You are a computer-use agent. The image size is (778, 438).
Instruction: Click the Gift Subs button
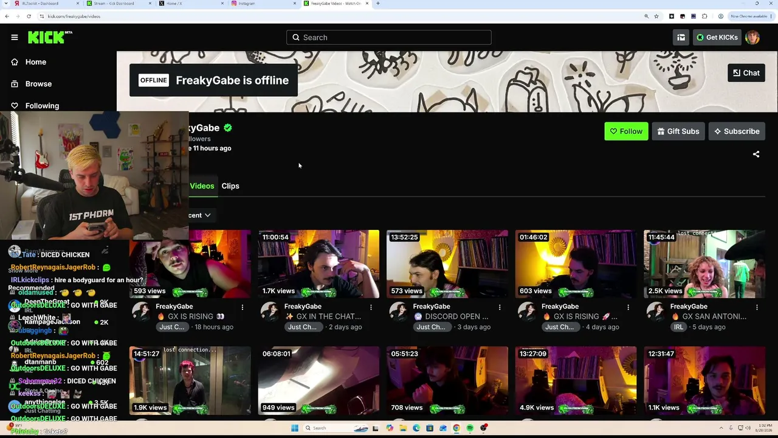678,131
